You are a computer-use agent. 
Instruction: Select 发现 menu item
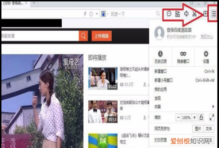tap(184, 98)
